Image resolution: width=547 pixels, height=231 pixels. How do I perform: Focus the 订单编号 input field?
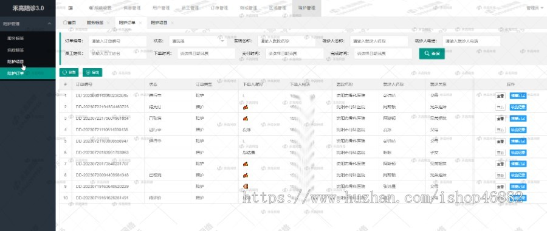click(x=117, y=41)
